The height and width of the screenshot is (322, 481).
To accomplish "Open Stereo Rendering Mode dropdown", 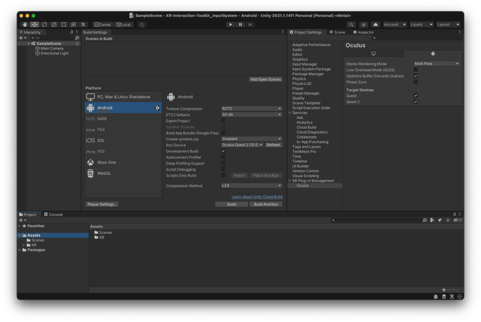I will [437, 64].
